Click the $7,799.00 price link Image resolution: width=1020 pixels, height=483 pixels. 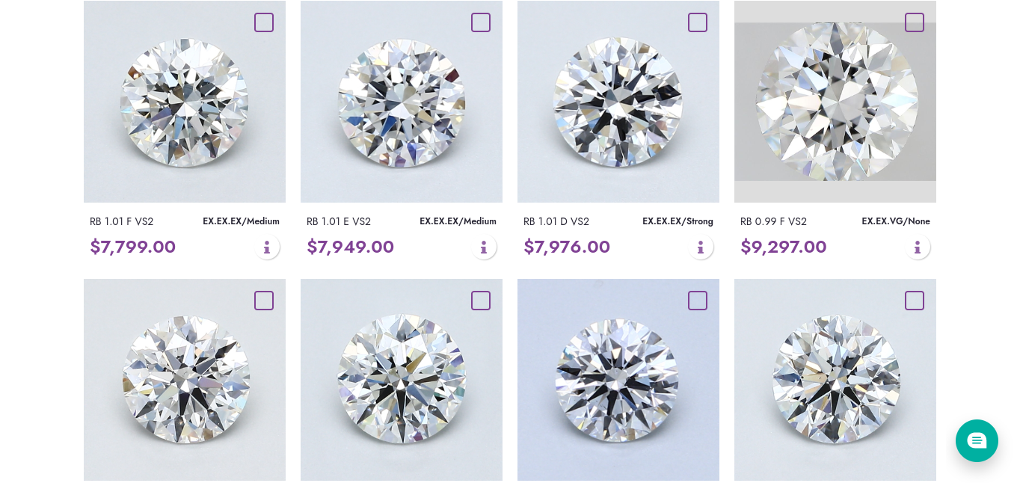pyautogui.click(x=133, y=247)
